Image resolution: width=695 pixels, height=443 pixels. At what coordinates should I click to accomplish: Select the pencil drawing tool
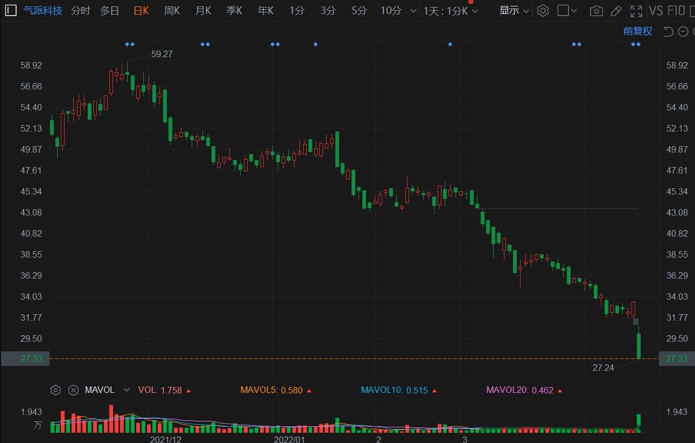[x=616, y=11]
